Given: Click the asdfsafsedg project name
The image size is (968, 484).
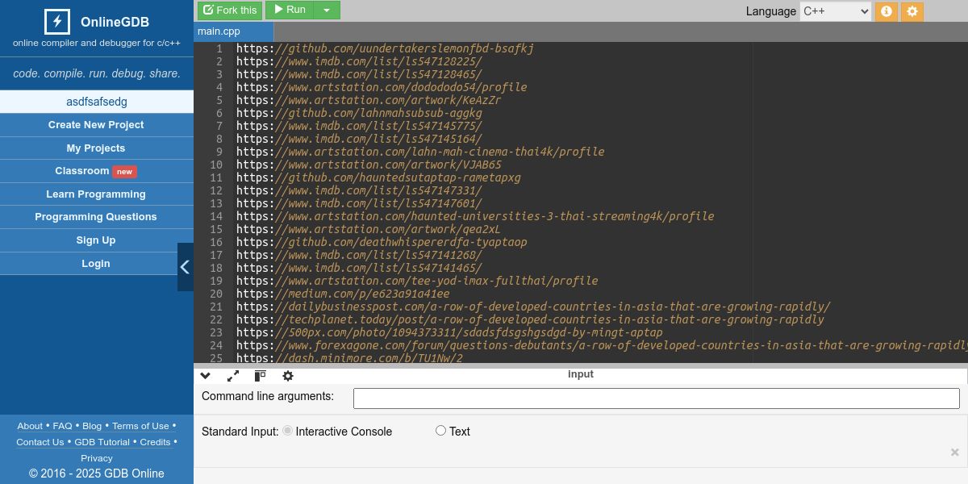Looking at the screenshot, I should coord(97,102).
